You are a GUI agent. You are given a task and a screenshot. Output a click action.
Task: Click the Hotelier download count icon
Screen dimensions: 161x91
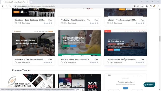pos(108,23)
